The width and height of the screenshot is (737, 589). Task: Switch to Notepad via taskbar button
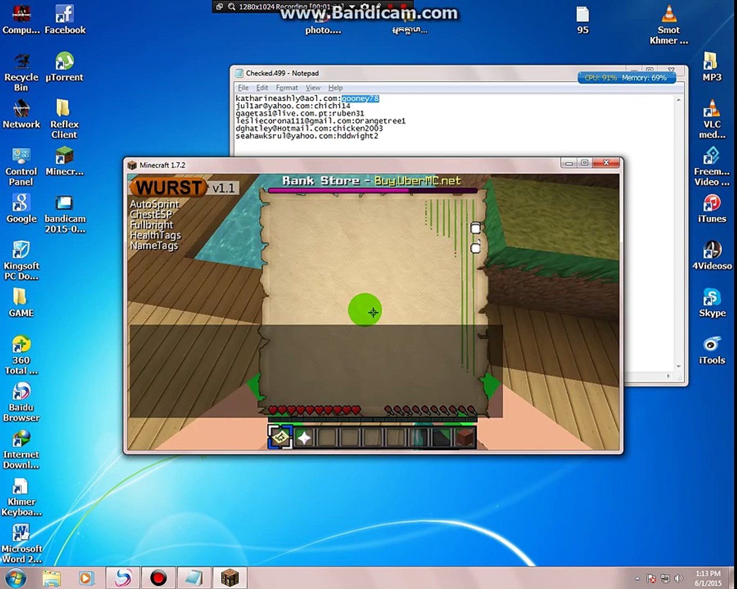(194, 578)
